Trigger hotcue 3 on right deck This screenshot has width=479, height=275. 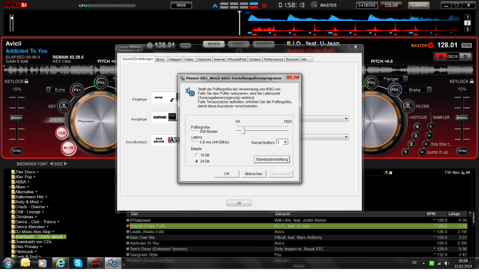415,135
